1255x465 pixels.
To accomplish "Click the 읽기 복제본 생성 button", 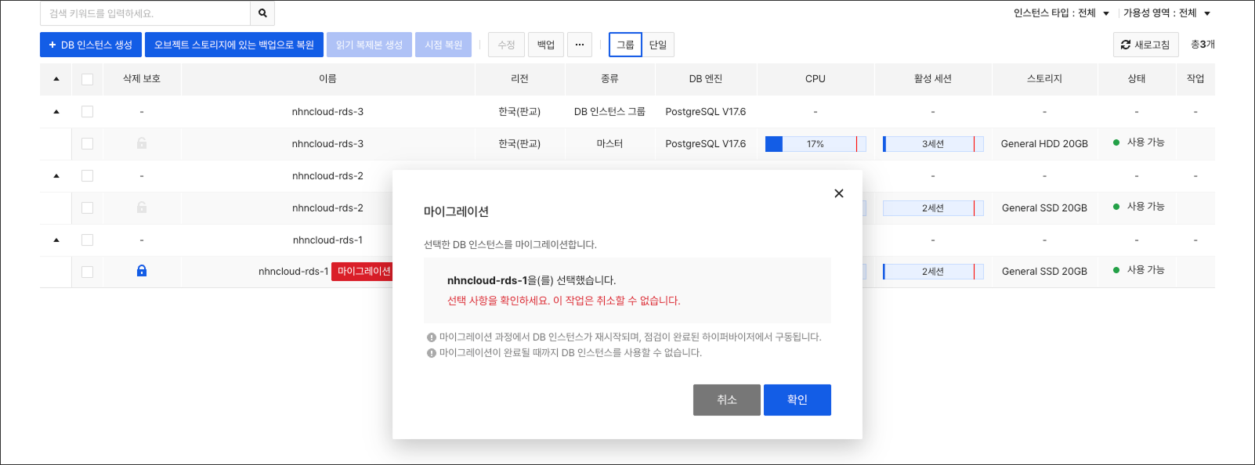I will click(x=369, y=45).
